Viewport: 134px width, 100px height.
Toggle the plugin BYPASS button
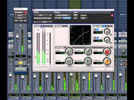(x=83, y=15)
